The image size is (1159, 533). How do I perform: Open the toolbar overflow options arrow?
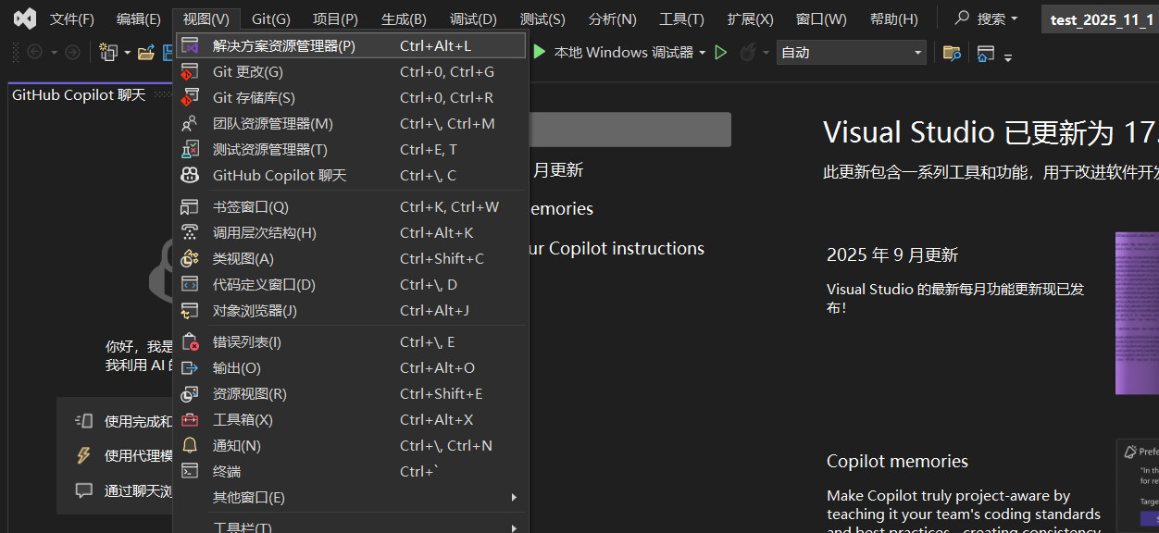point(1008,56)
